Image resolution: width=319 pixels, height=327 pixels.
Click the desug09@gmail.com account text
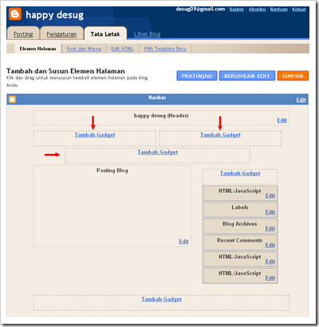(x=200, y=9)
